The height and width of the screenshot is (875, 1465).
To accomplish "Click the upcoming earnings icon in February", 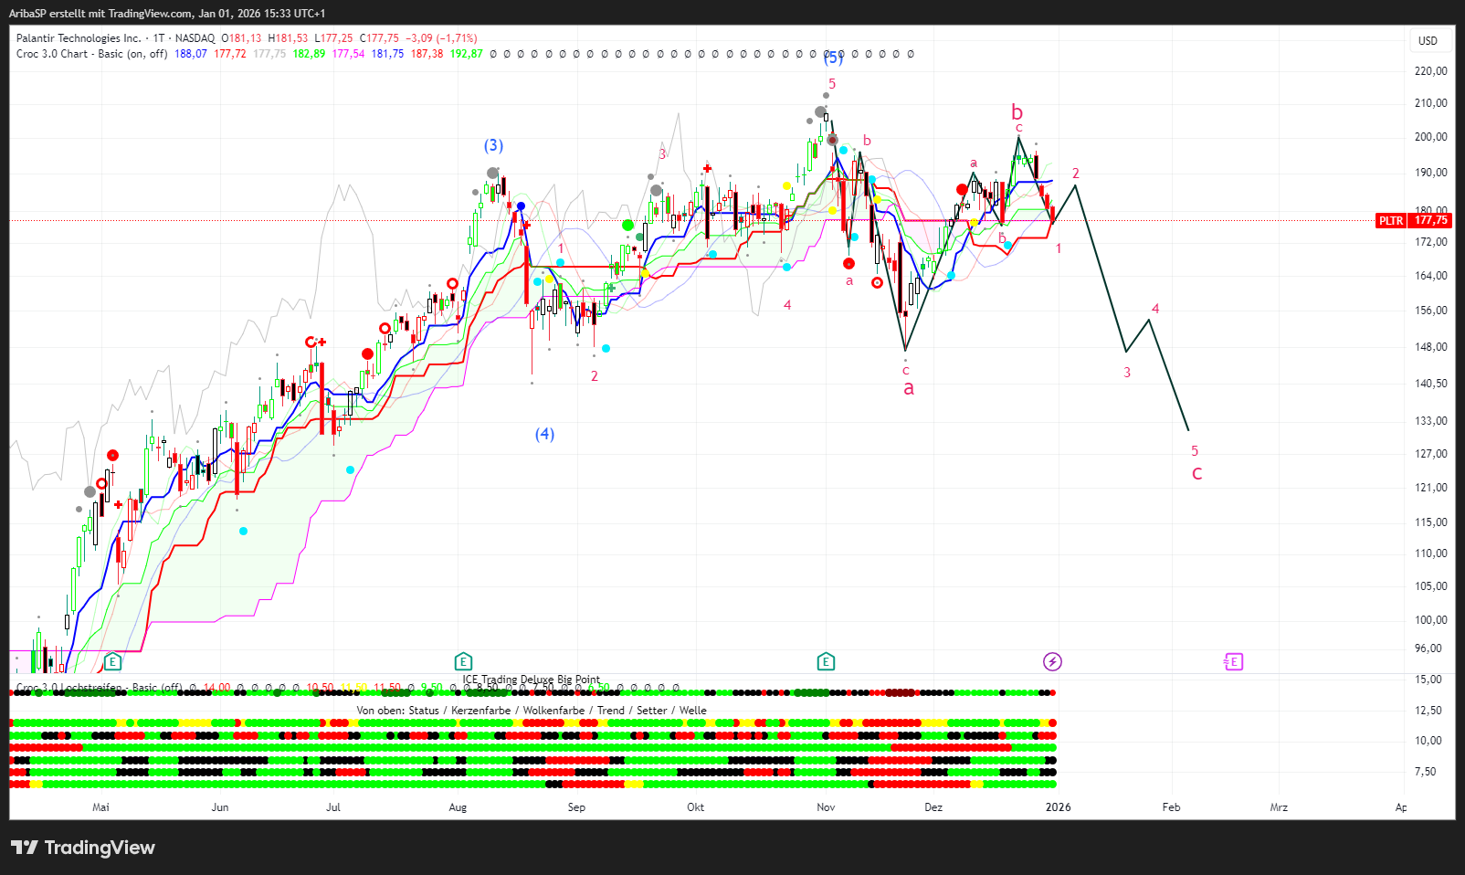I will coord(1233,661).
